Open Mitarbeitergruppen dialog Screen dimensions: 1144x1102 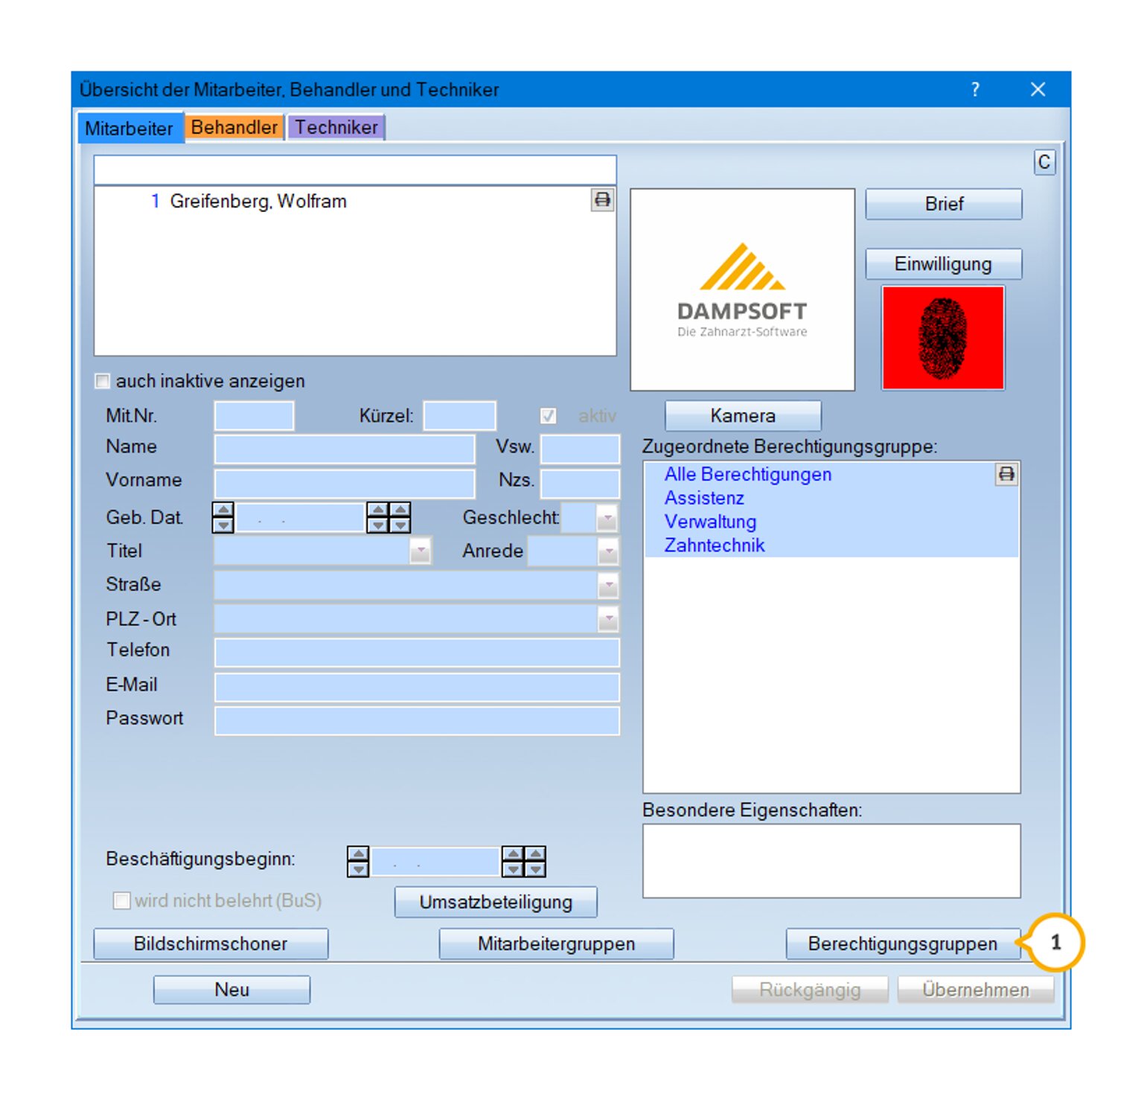(x=556, y=944)
